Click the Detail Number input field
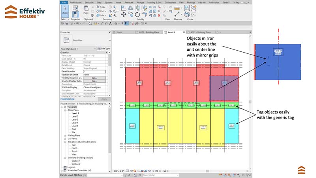The image size is (316, 178). (94, 71)
